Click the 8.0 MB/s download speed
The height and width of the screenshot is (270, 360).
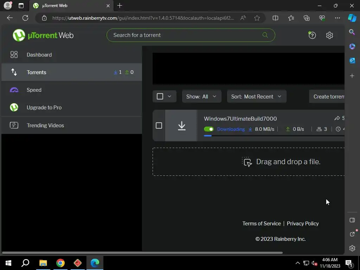(x=264, y=129)
